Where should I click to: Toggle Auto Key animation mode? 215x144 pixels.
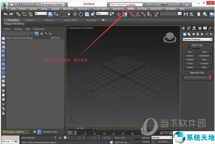146,138
